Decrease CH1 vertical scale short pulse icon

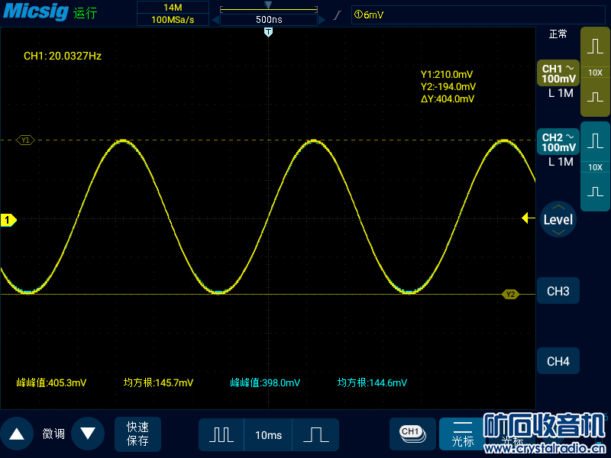(x=595, y=97)
